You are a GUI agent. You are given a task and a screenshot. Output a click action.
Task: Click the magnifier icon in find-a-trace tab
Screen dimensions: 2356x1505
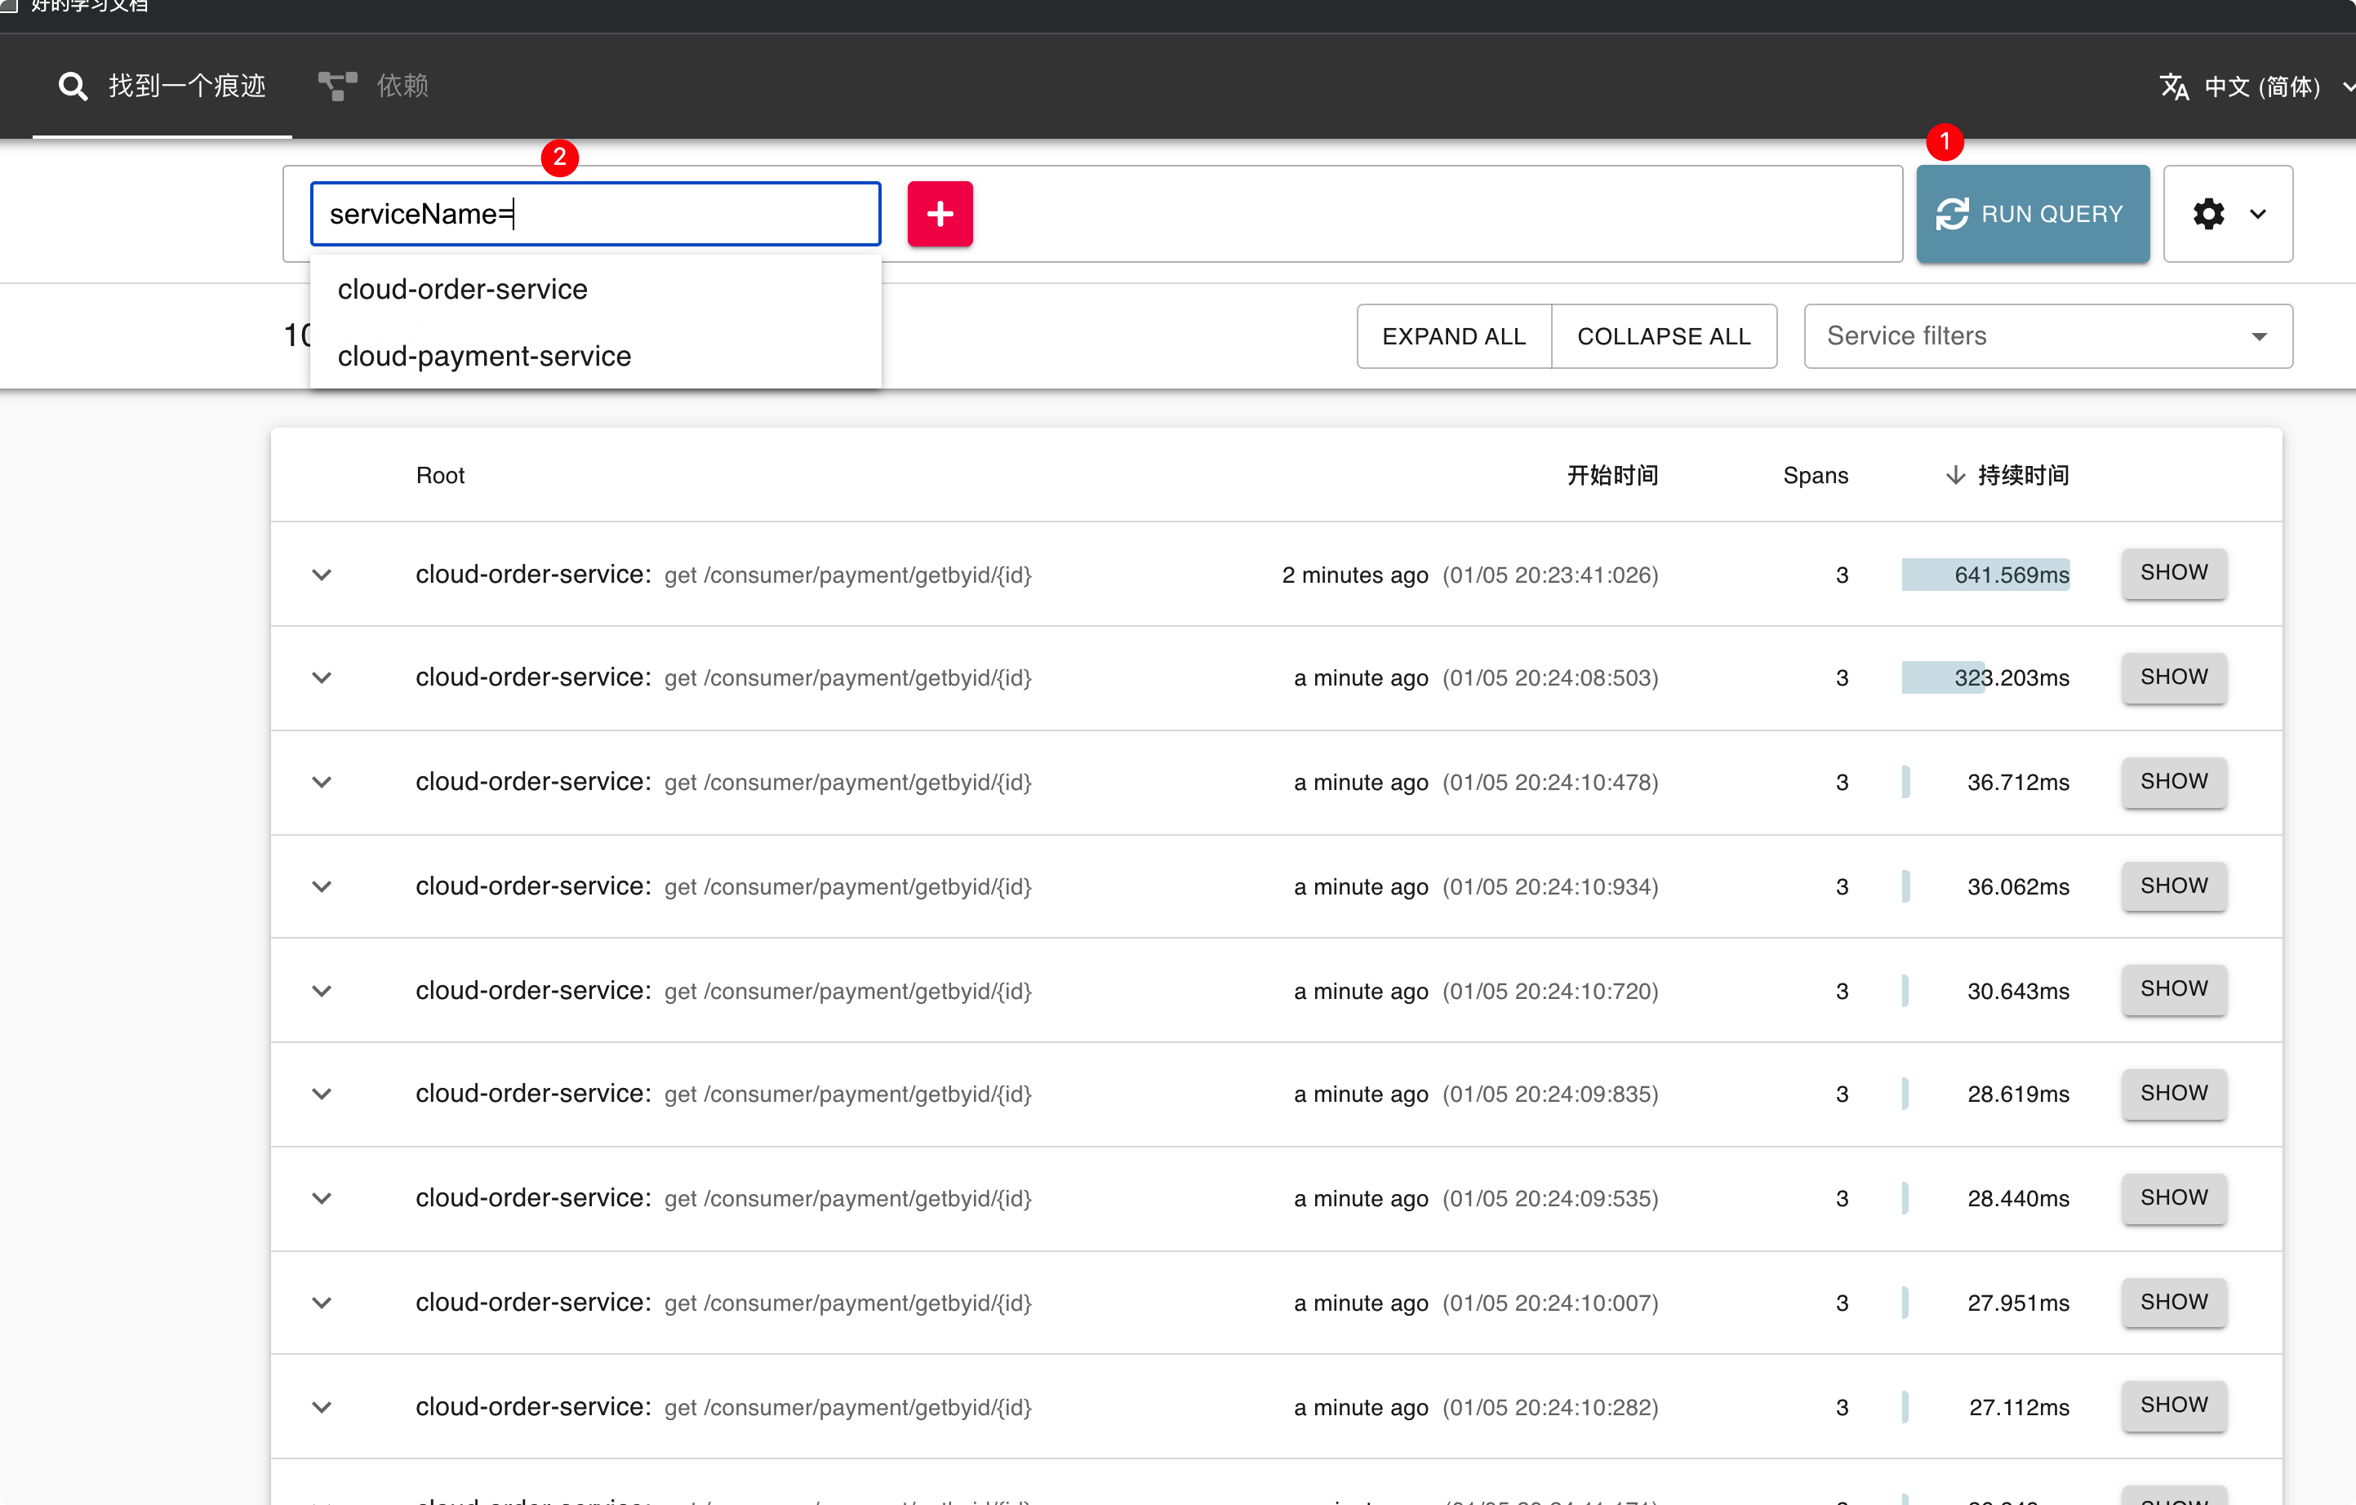(73, 86)
